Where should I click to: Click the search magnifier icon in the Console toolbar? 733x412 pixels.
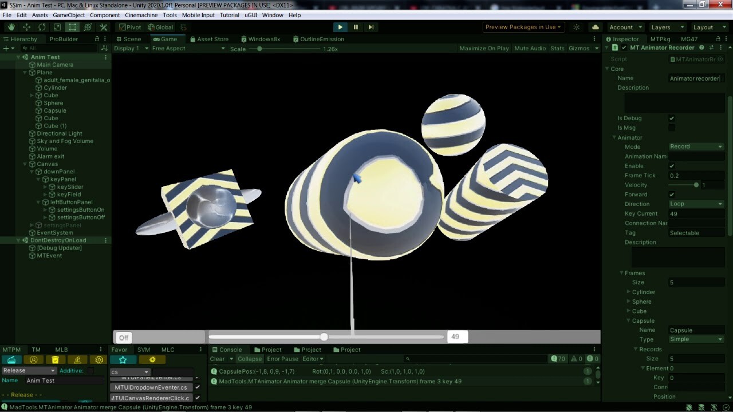407,359
